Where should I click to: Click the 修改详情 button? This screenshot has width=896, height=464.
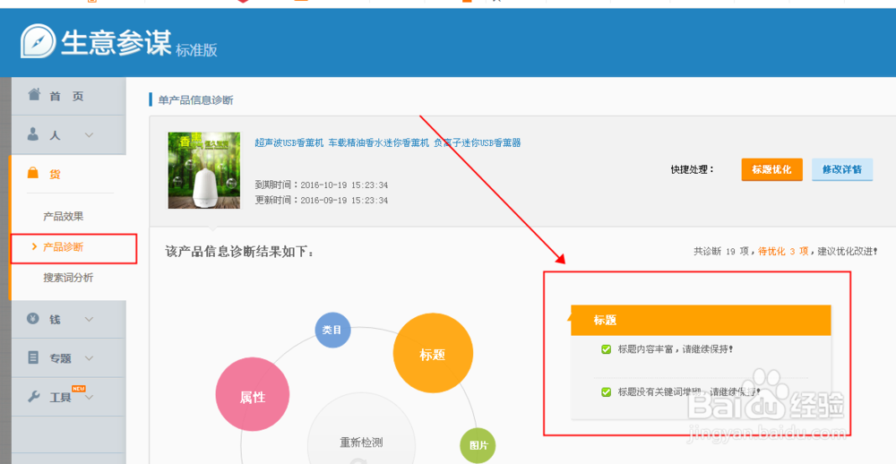[x=842, y=169]
